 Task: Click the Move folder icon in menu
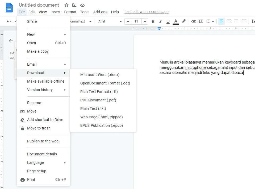22,111
